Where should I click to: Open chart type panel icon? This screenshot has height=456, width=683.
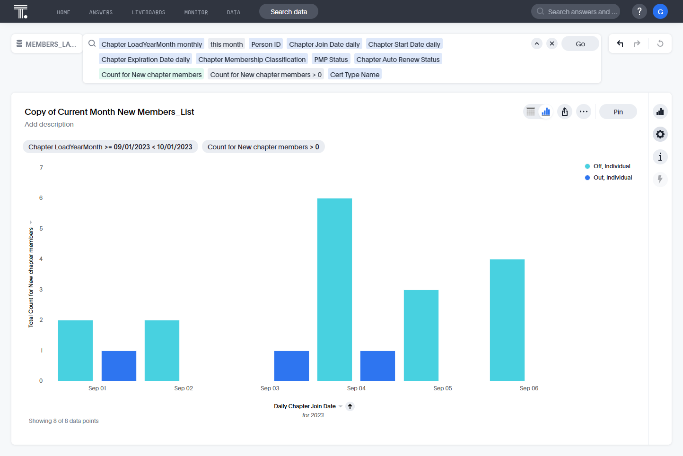(660, 112)
